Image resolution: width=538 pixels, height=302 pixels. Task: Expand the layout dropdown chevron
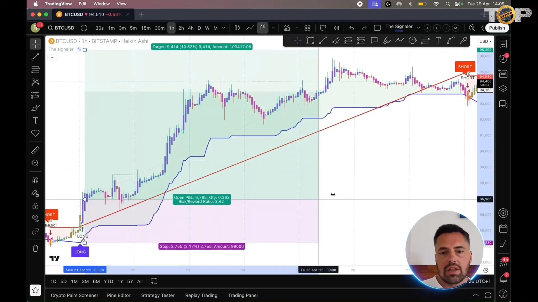point(419,28)
